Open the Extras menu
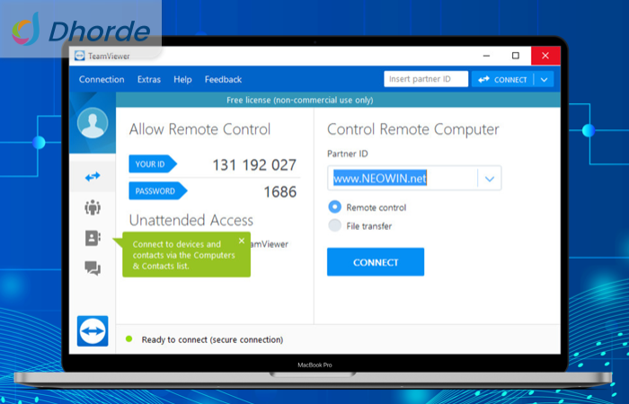629x404 pixels. [149, 79]
